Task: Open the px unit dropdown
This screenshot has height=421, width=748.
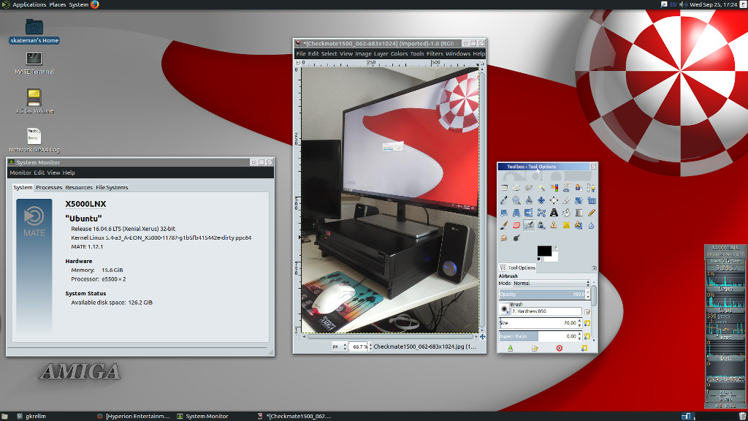Action: [x=338, y=346]
